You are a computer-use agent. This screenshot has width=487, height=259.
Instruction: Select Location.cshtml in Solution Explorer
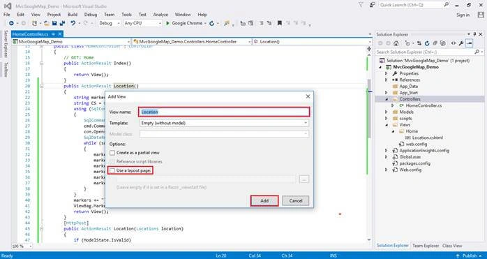coord(428,138)
